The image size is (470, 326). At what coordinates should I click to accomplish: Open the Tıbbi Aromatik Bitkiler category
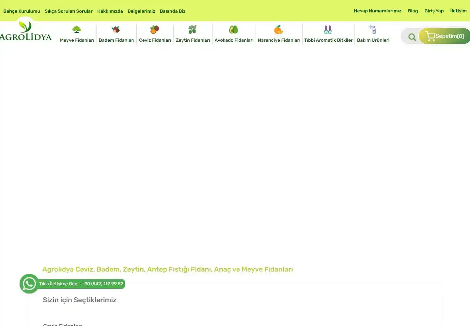(x=328, y=40)
